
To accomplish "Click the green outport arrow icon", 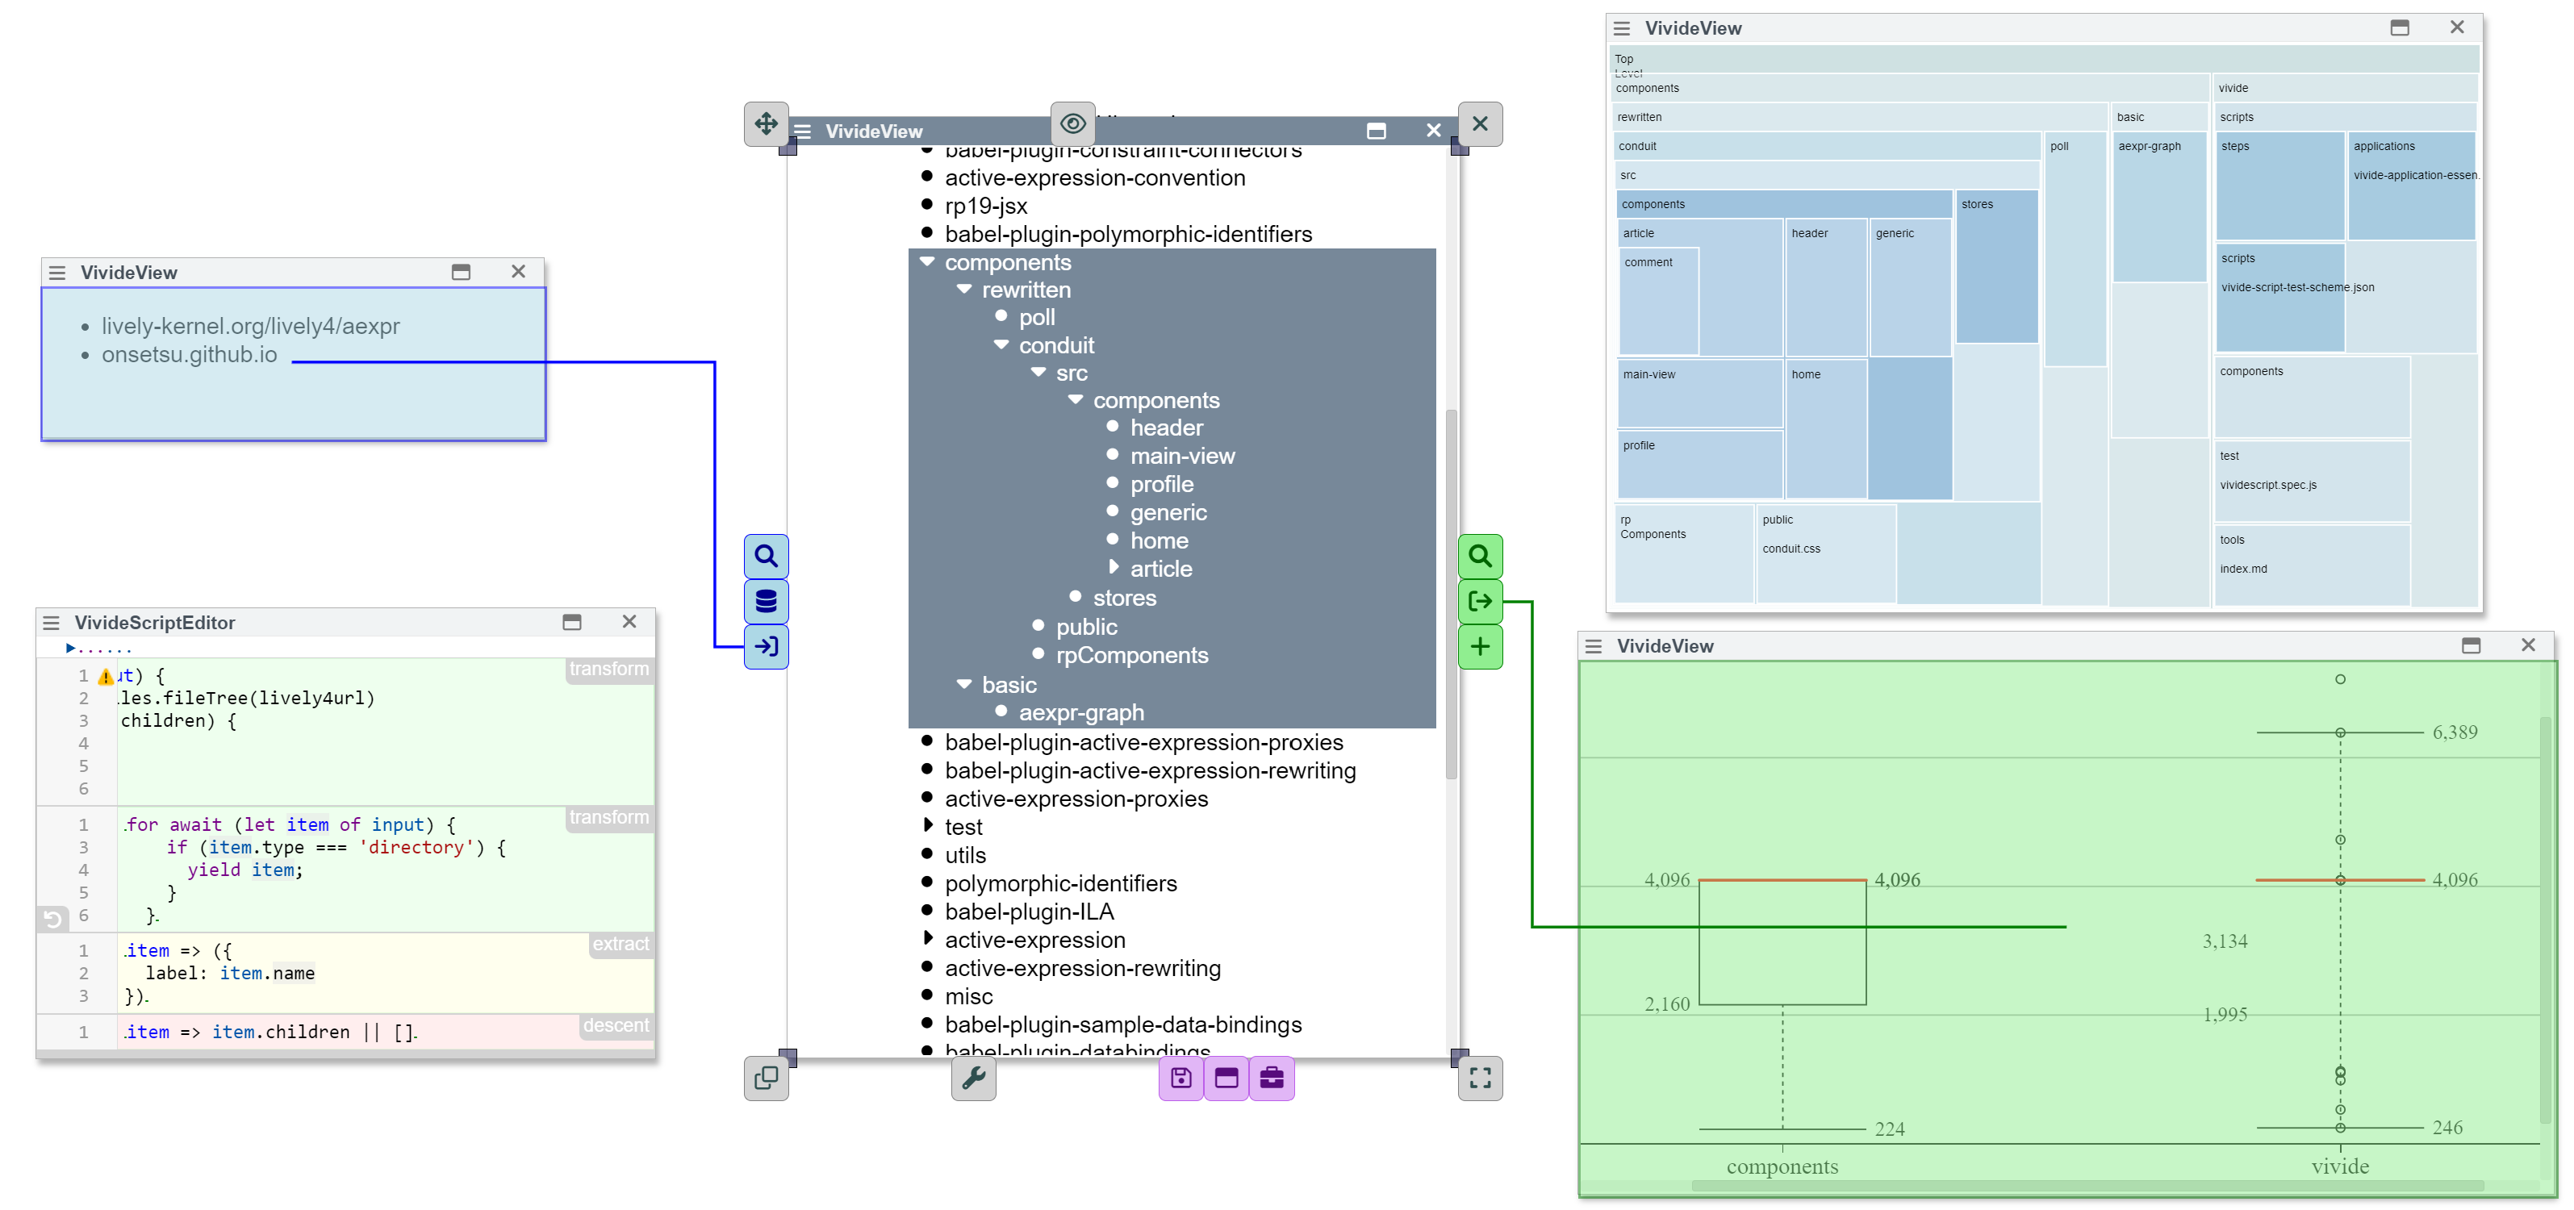I will 1480,602.
